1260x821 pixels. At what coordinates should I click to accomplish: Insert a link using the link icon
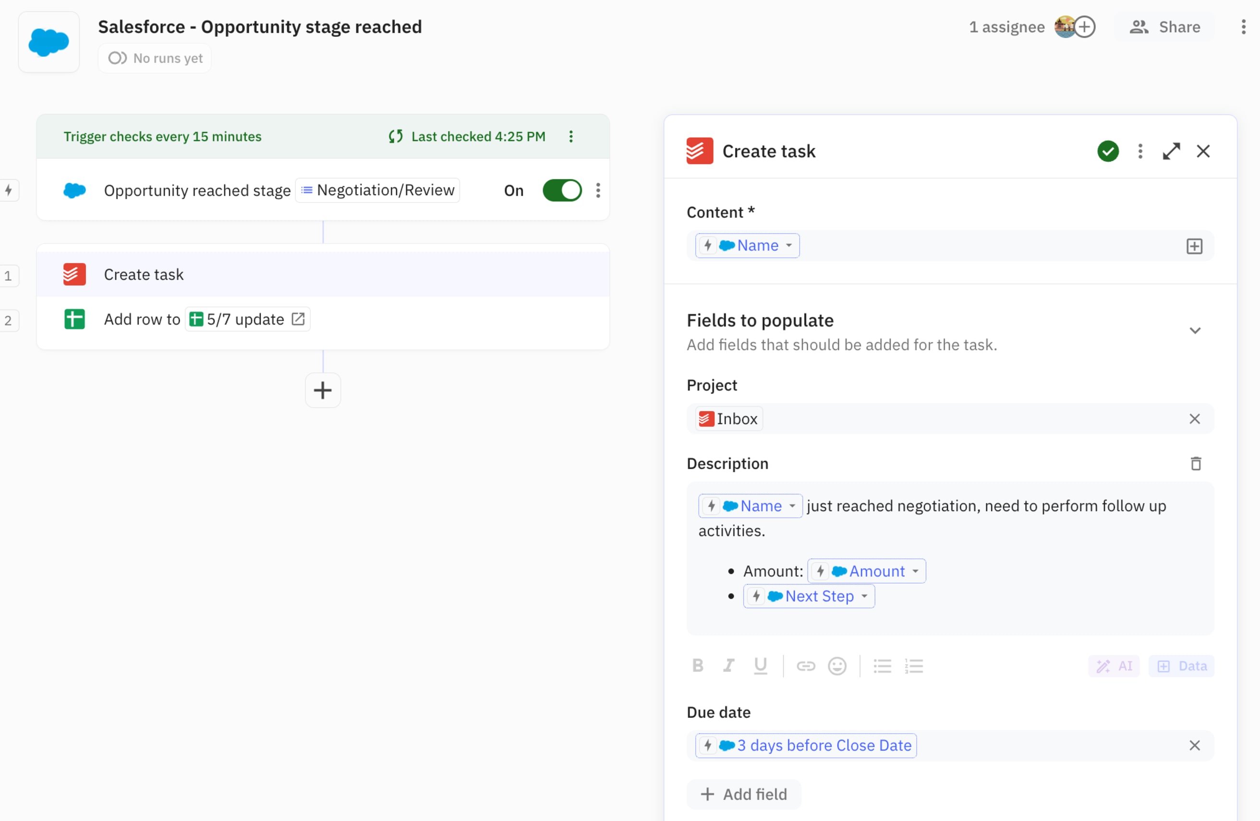coord(805,666)
